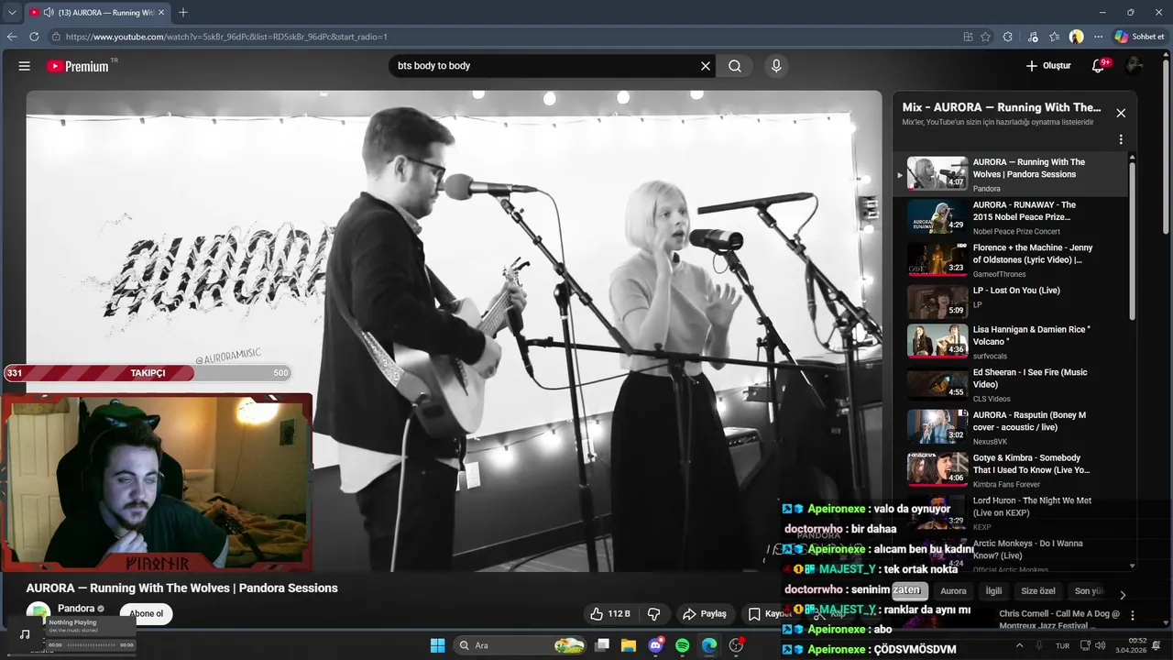Select the Size özel filter chip
1173x660 pixels.
coord(1038,591)
